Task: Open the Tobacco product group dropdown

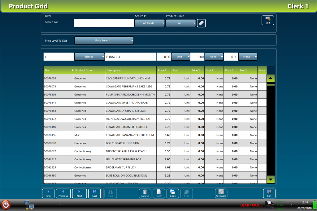Action: click(89, 57)
